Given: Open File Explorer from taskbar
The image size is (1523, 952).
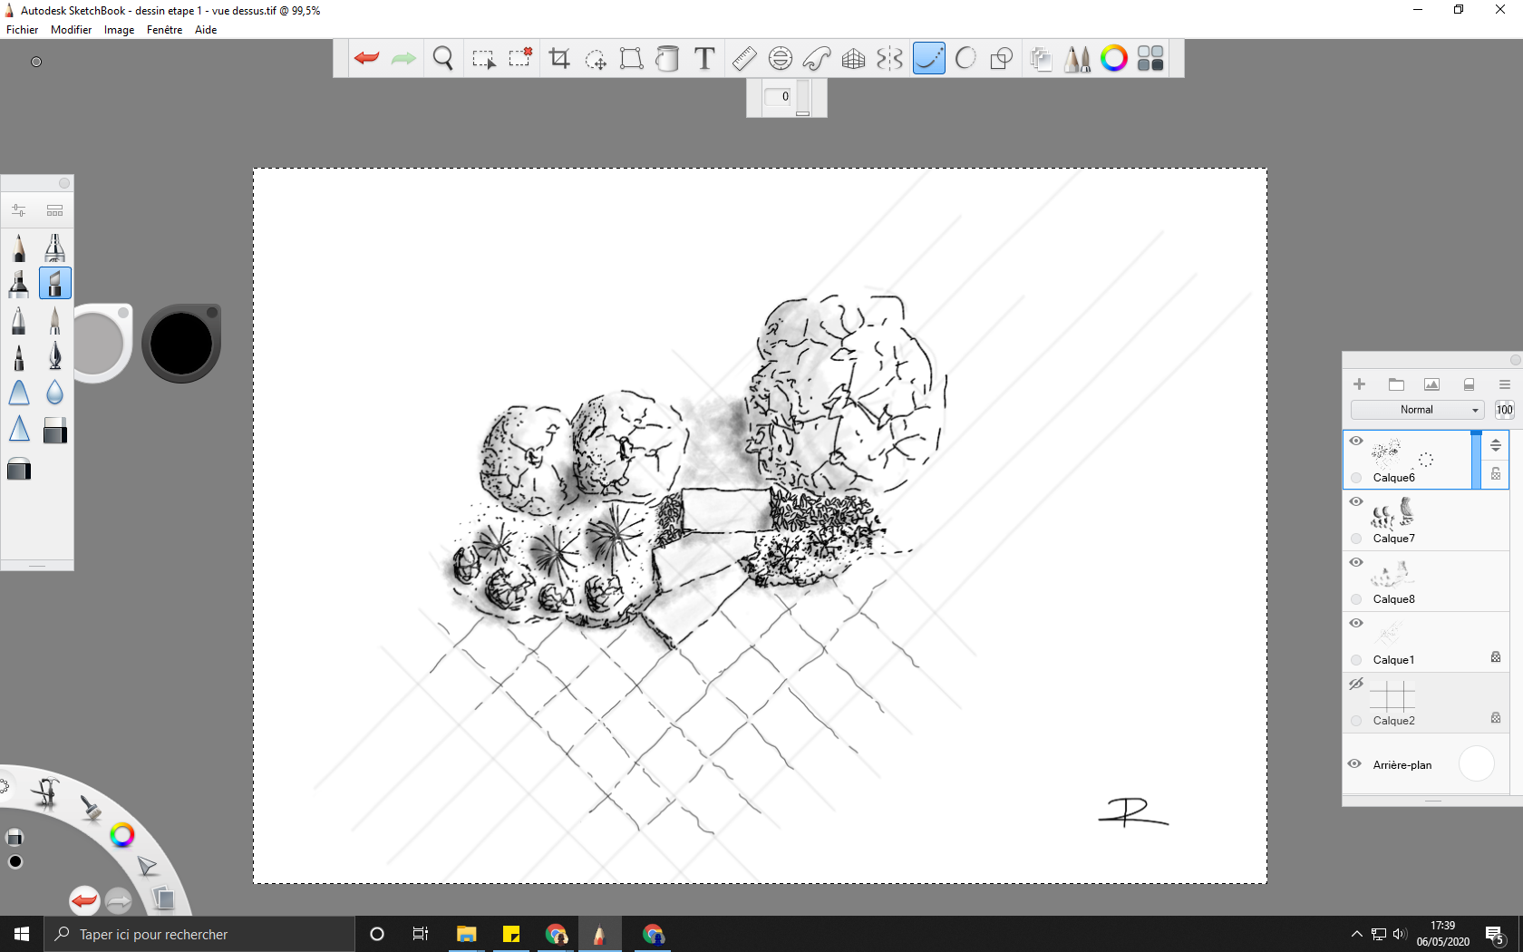Looking at the screenshot, I should 467,934.
